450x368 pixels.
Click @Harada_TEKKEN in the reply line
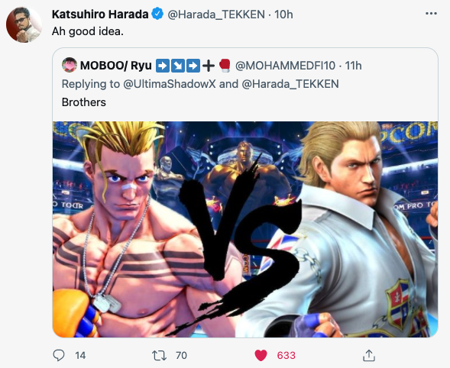pyautogui.click(x=290, y=84)
